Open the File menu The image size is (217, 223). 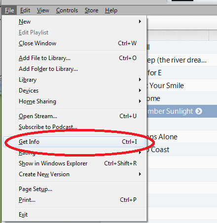9,10
